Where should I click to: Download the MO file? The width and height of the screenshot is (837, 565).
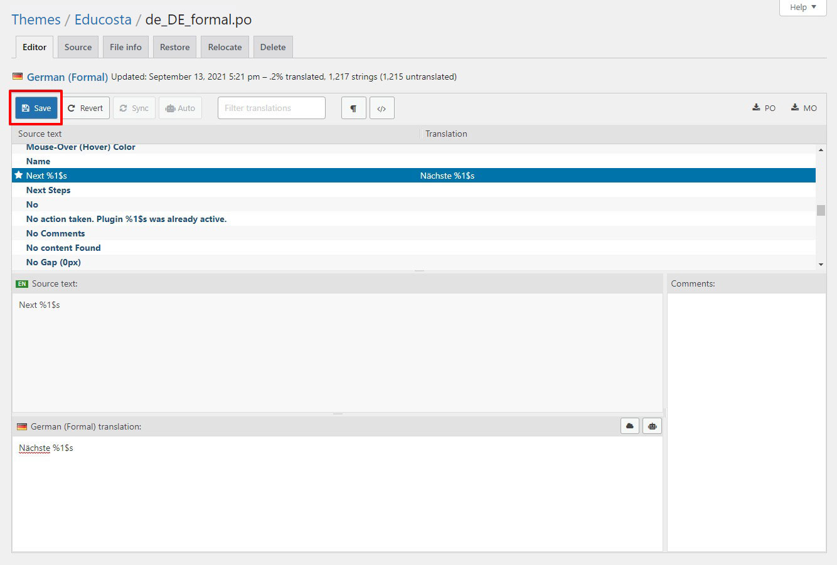804,108
